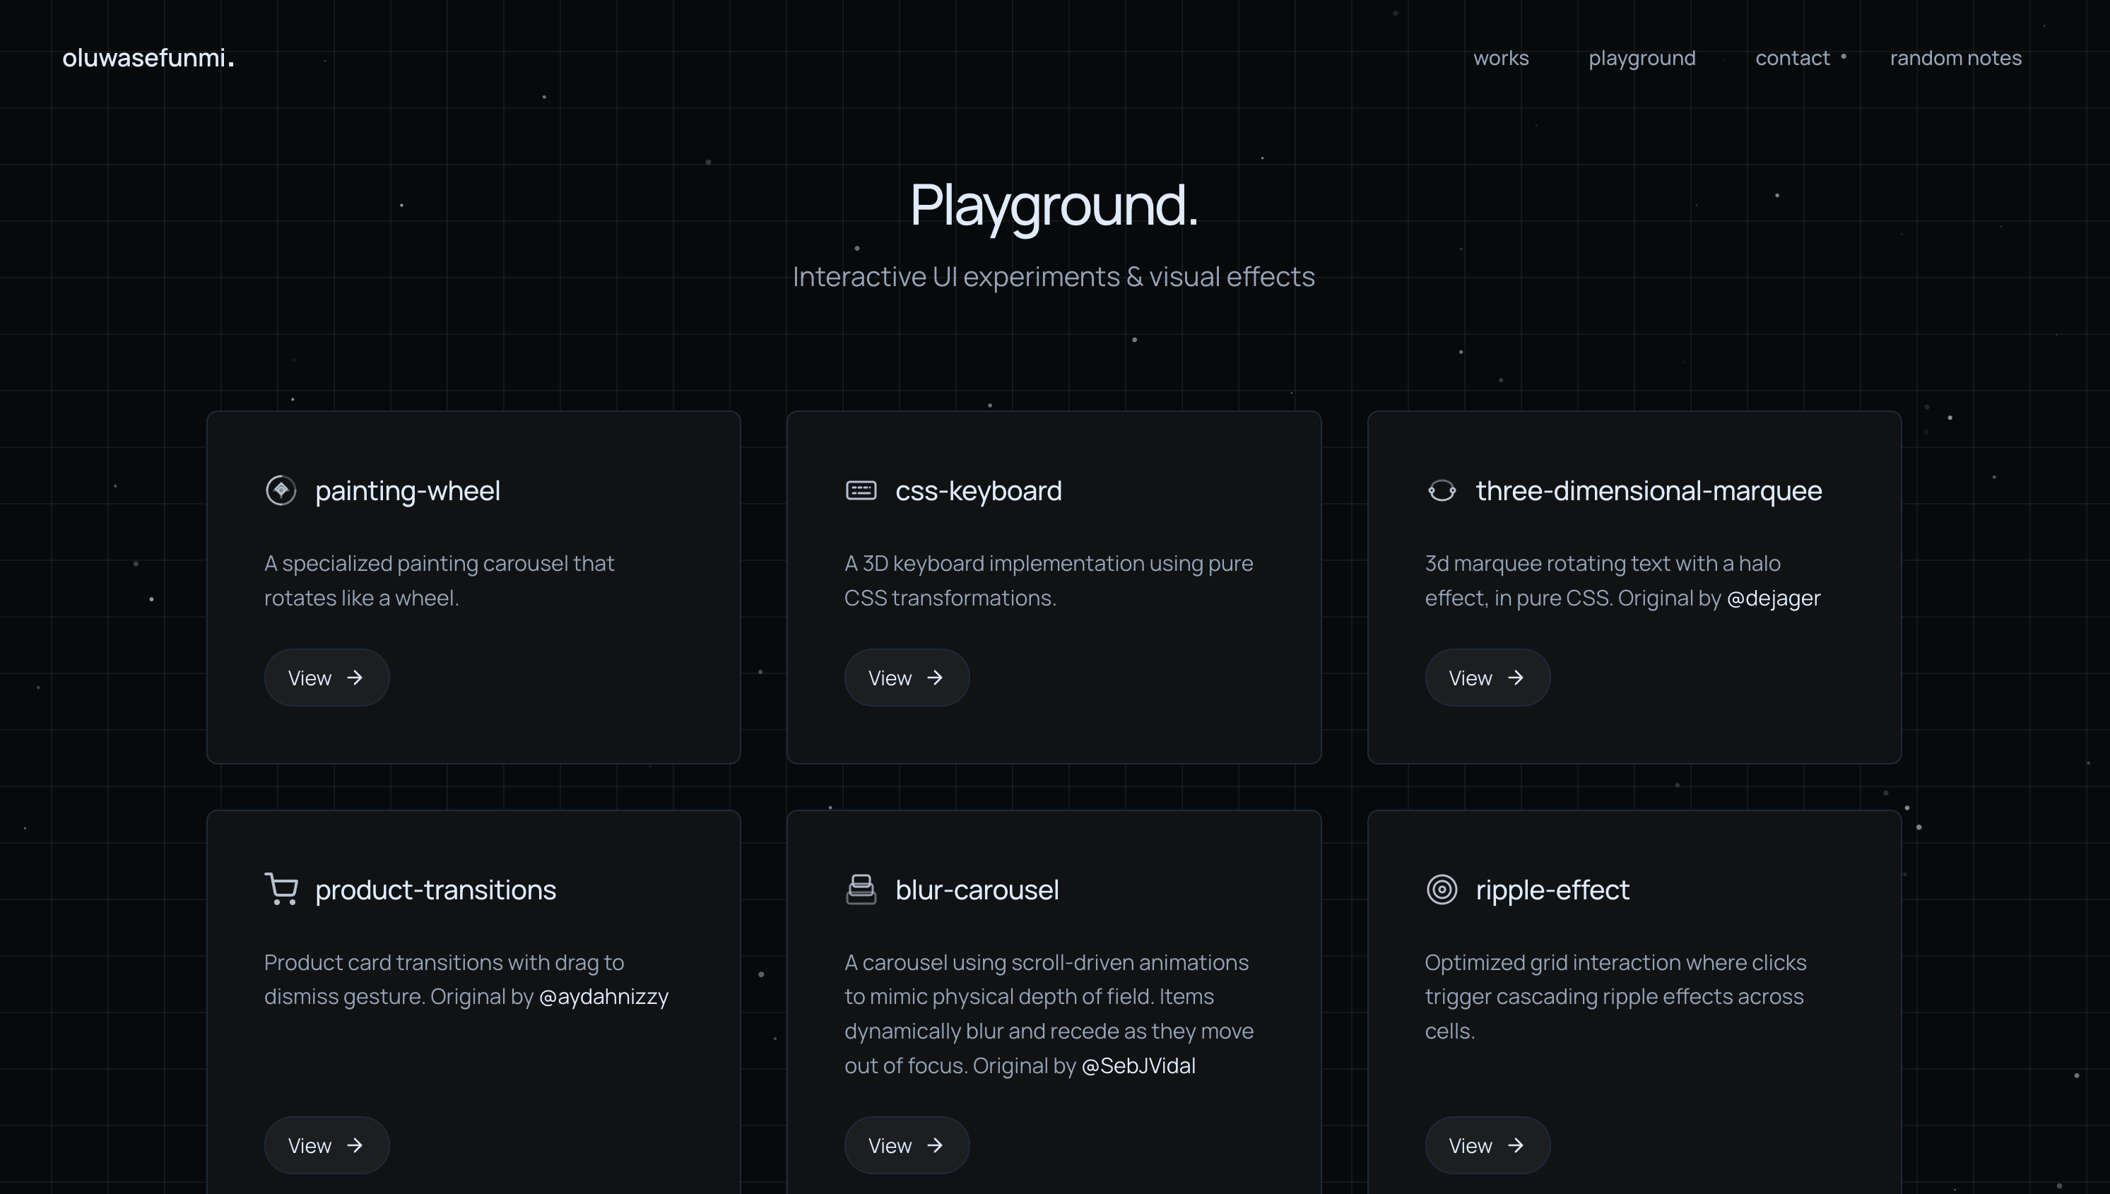The image size is (2110, 1194).
Task: View the three-dimensional-marquee experiment
Action: point(1487,678)
